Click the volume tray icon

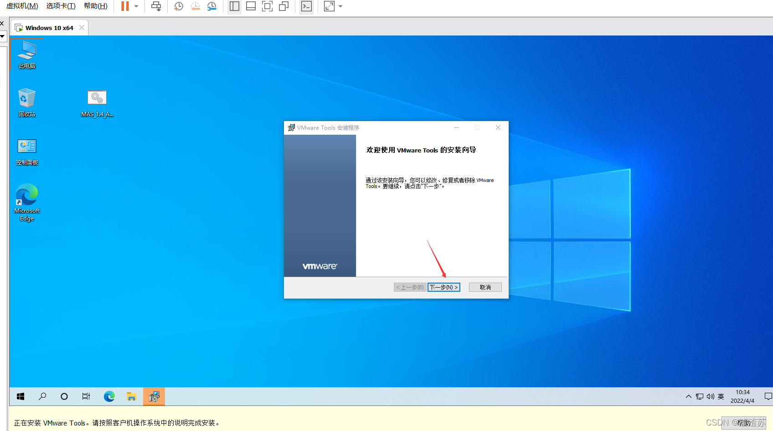[x=710, y=396]
